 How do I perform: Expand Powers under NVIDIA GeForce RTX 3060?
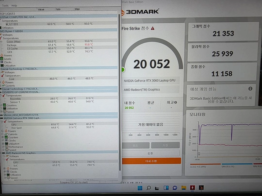point(2,131)
